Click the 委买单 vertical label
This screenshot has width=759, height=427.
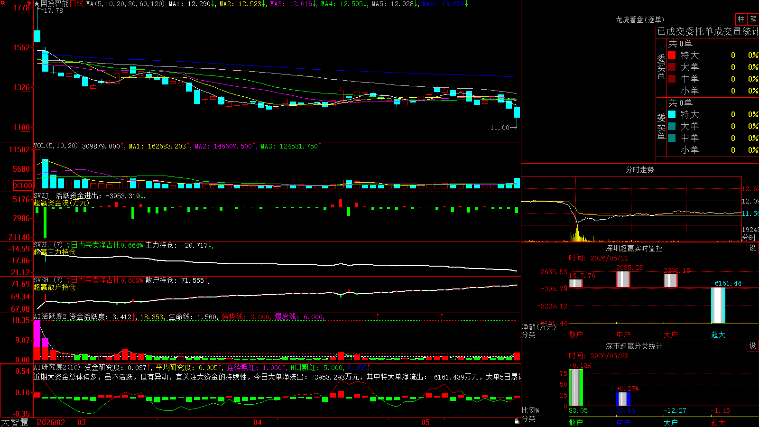pos(661,67)
